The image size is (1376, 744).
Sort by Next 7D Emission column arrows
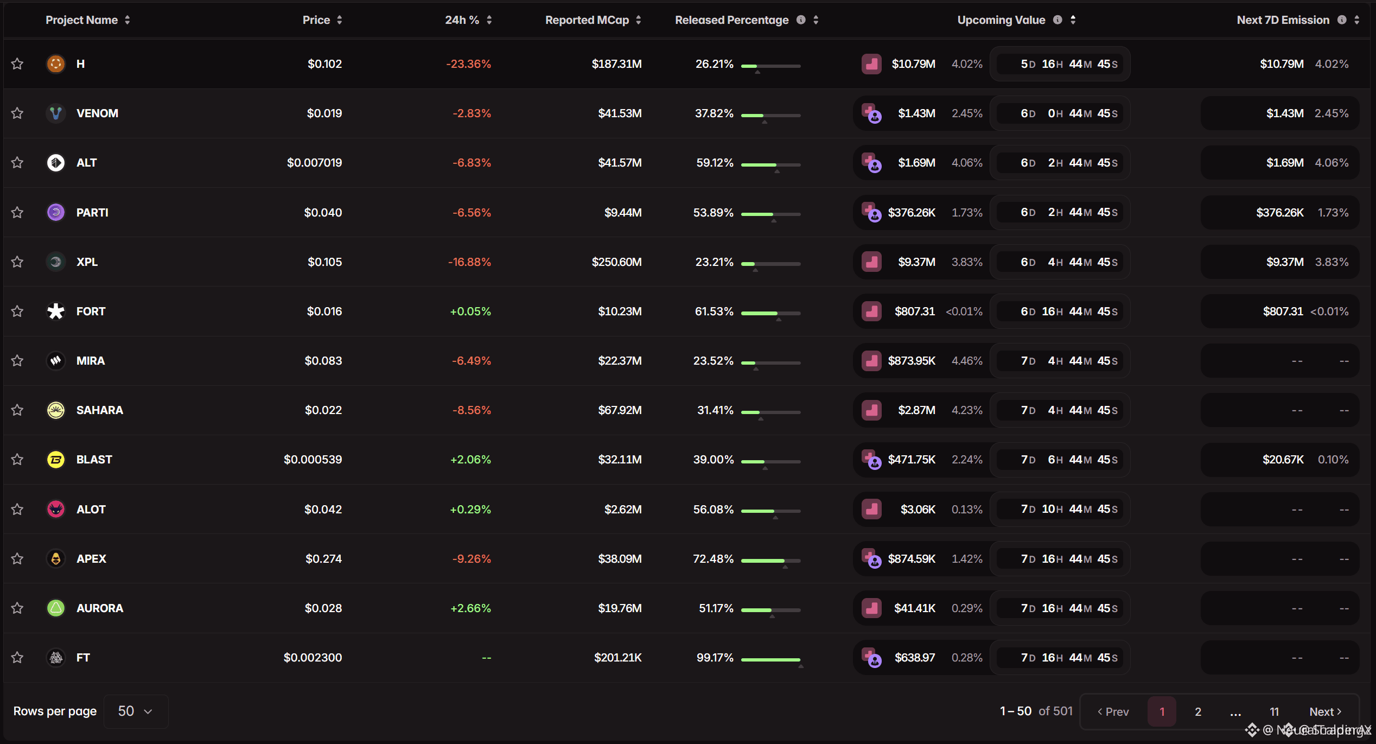[x=1357, y=20]
